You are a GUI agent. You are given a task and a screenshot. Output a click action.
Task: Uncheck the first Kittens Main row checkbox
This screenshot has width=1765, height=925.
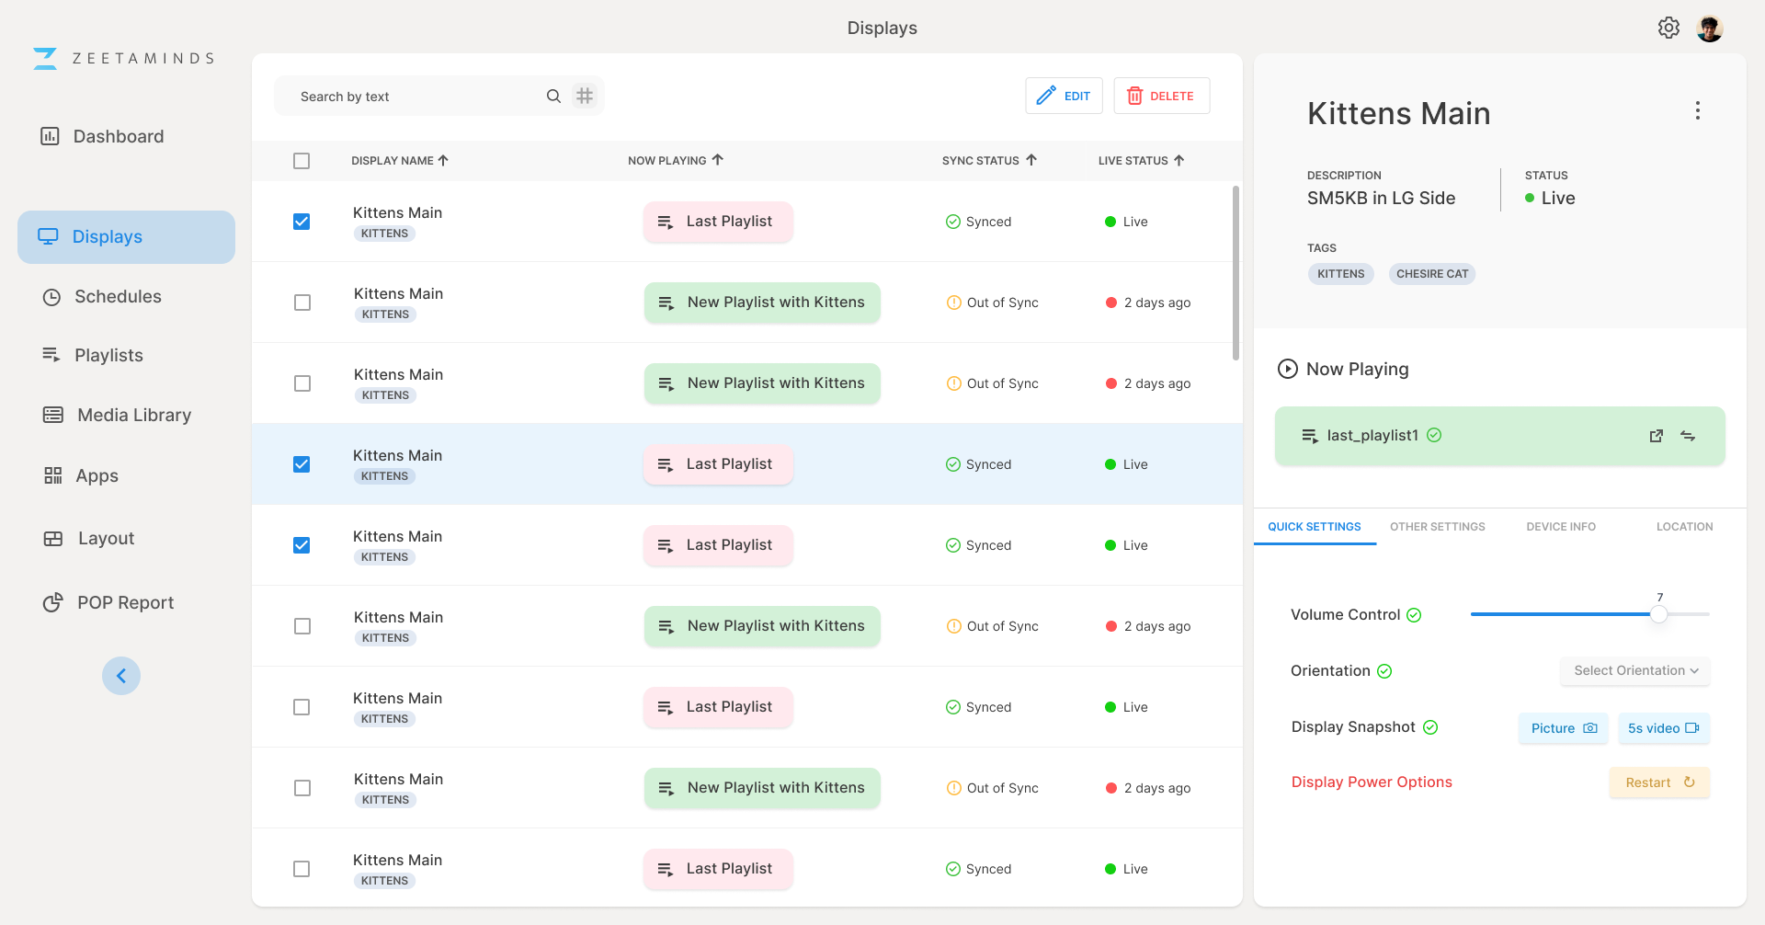pos(302,222)
